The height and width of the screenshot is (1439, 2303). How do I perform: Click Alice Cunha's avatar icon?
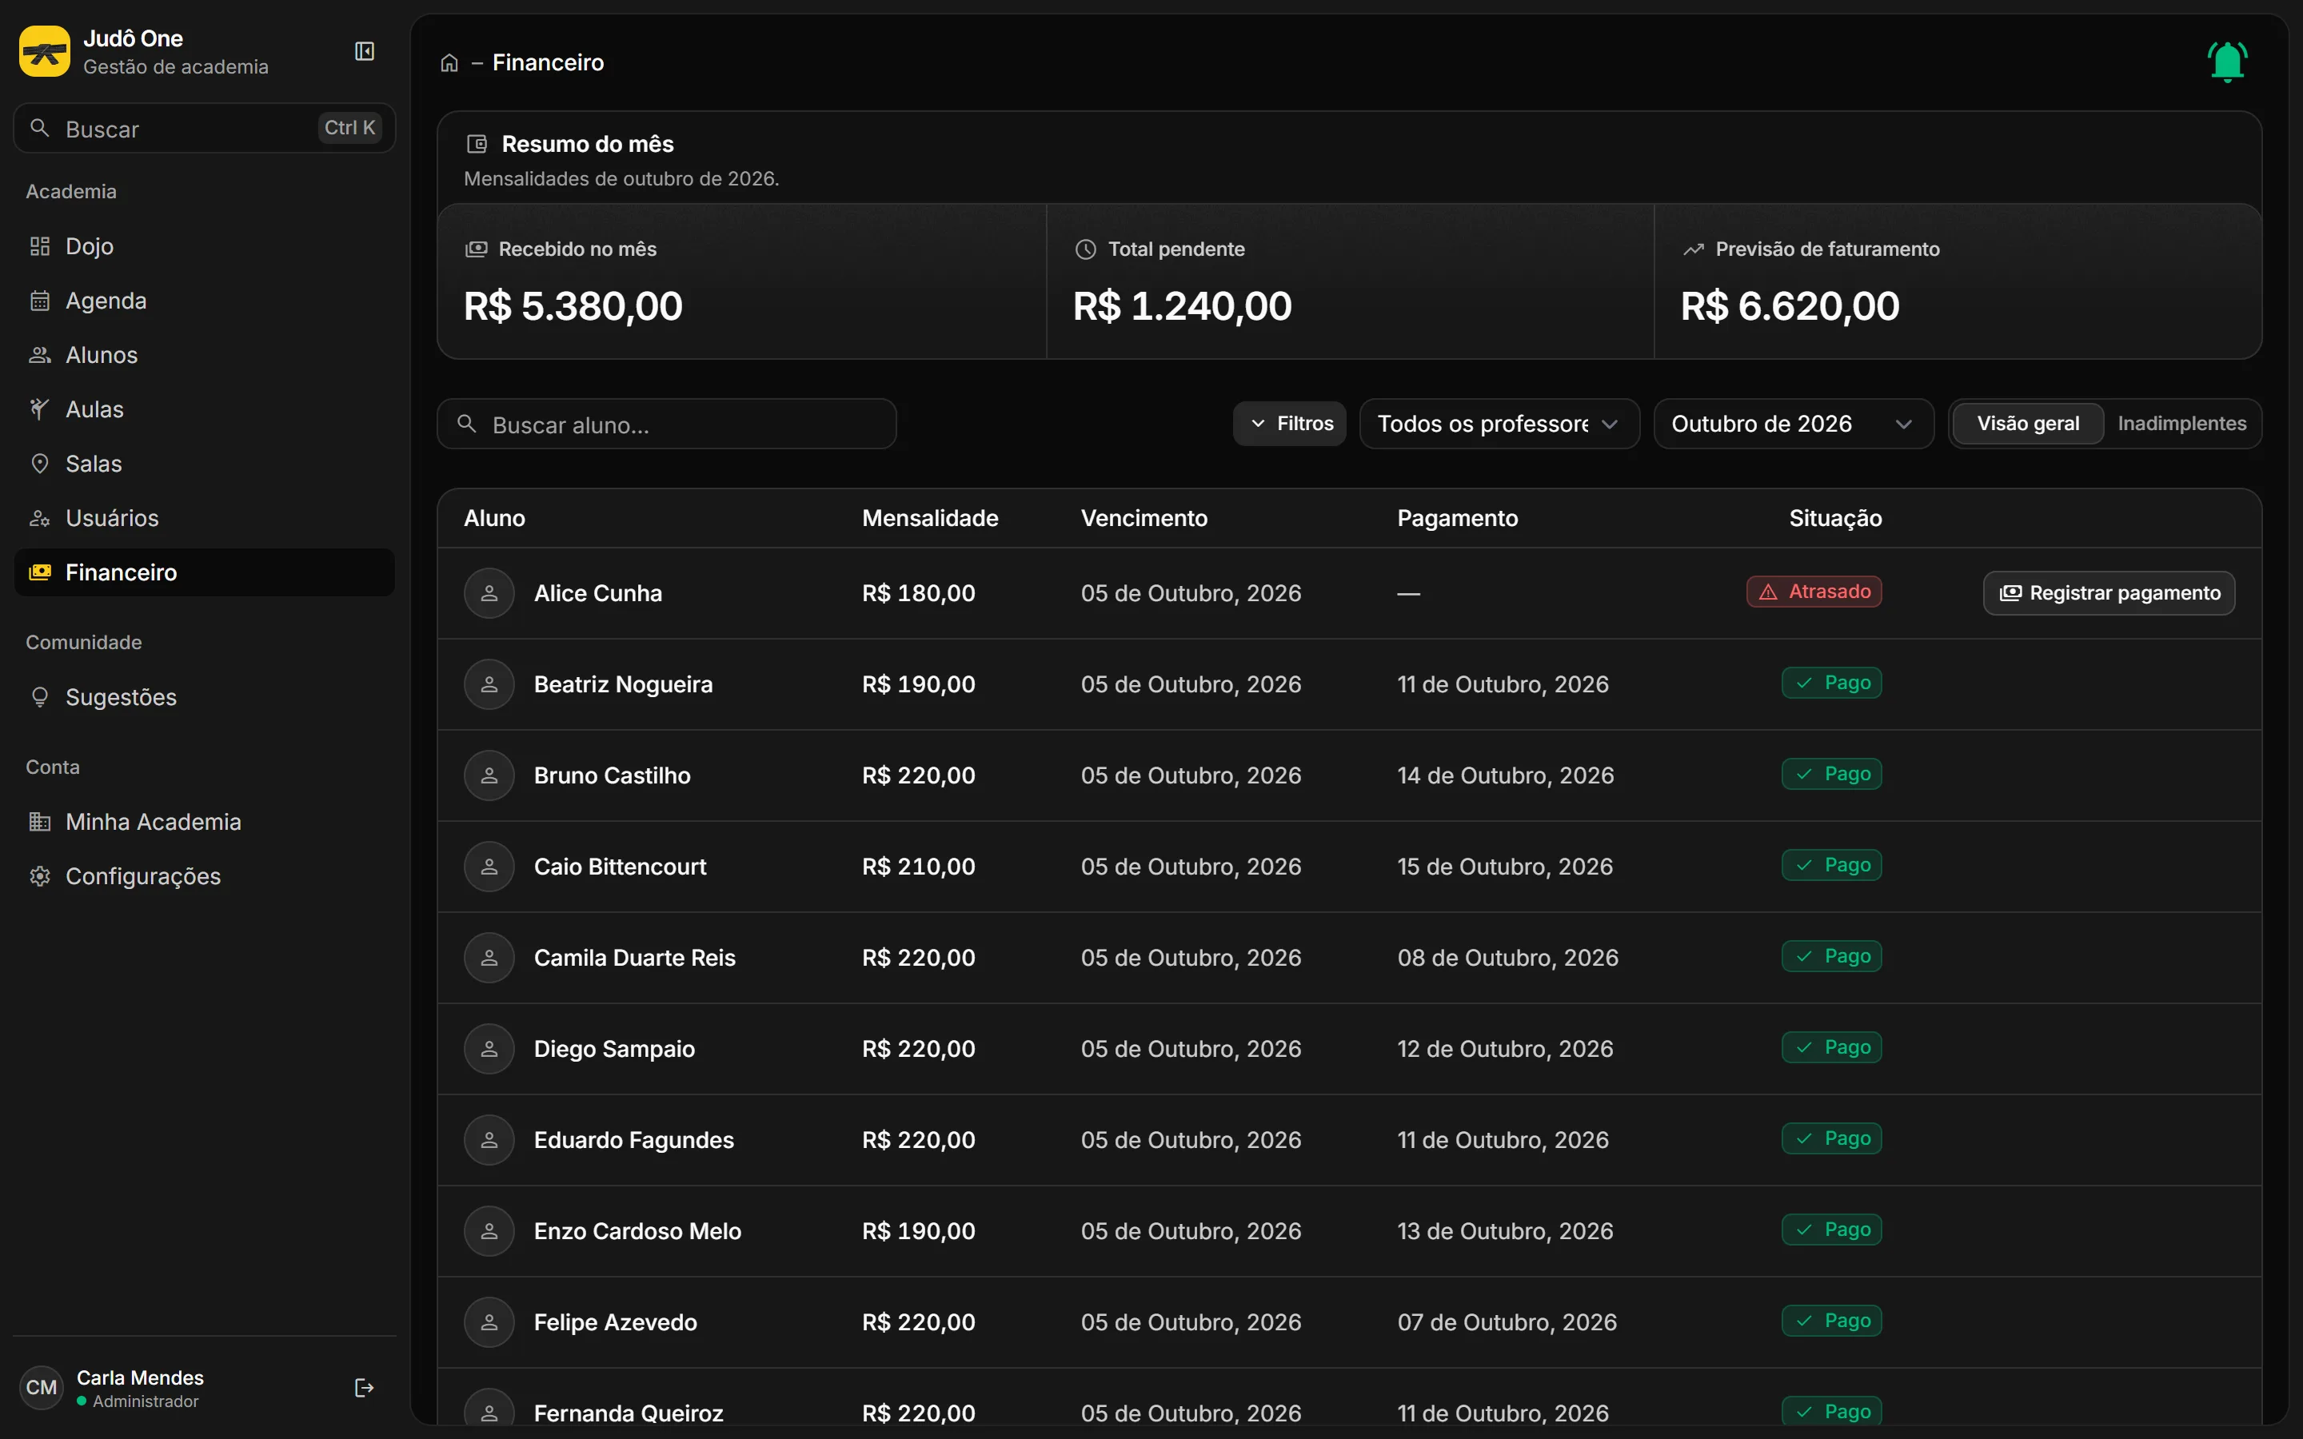[x=489, y=593]
